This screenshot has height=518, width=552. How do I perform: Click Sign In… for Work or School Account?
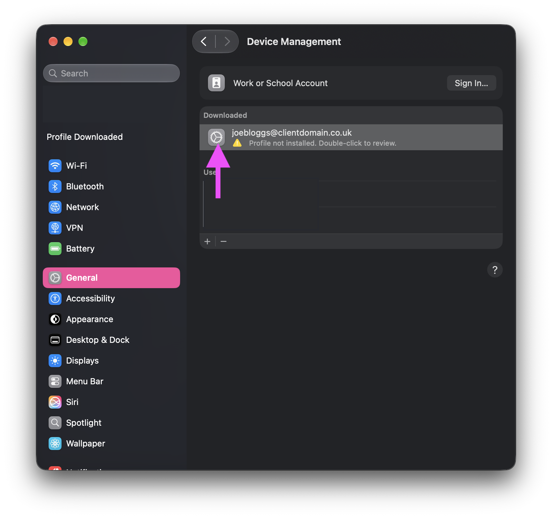point(471,83)
